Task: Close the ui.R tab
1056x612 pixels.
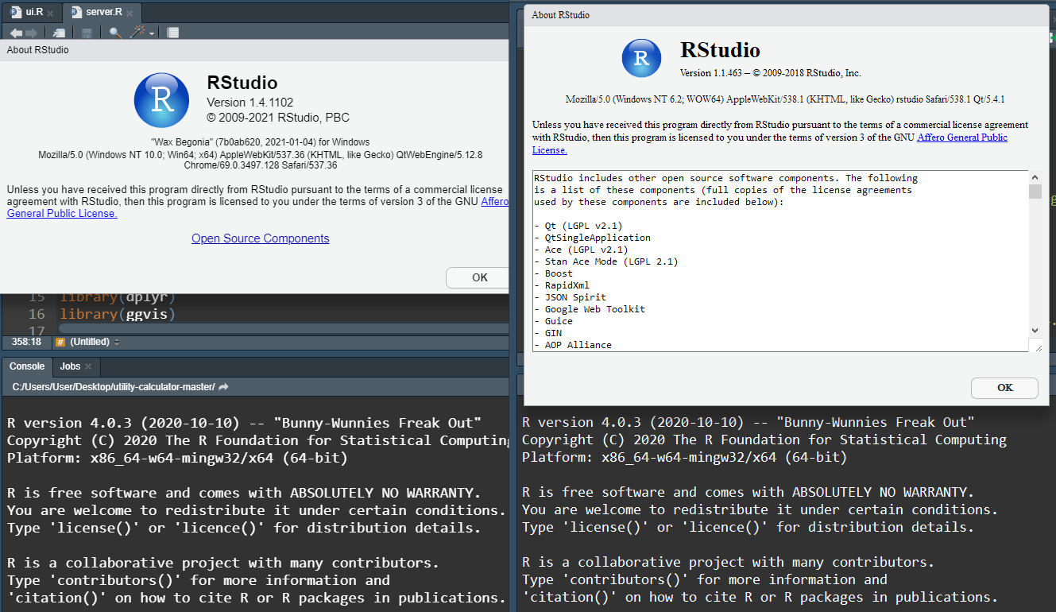Action: pyautogui.click(x=50, y=13)
